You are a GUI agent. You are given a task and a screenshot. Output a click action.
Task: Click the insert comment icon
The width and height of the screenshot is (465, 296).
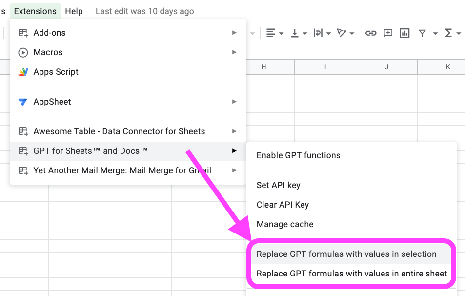pos(388,33)
